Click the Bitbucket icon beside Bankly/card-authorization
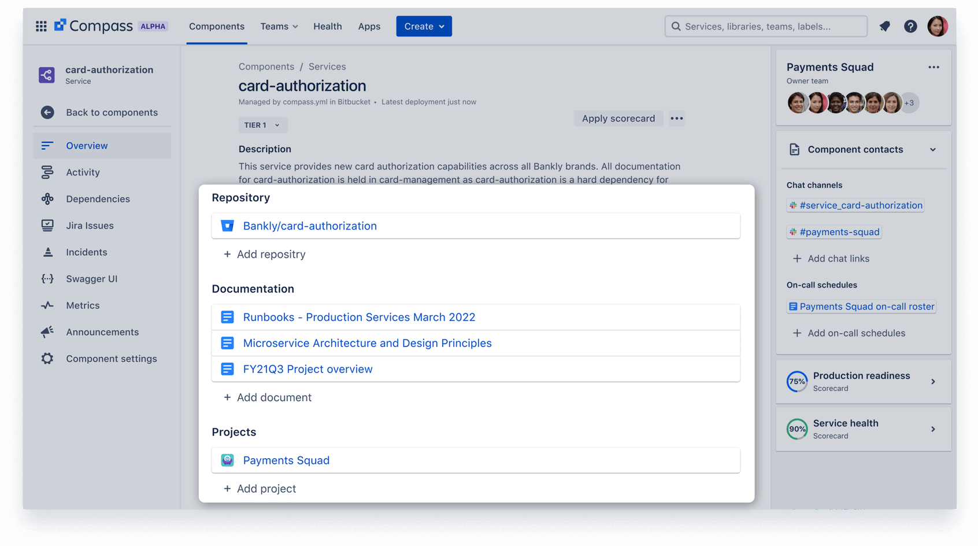This screenshot has width=978, height=546. pyautogui.click(x=227, y=226)
